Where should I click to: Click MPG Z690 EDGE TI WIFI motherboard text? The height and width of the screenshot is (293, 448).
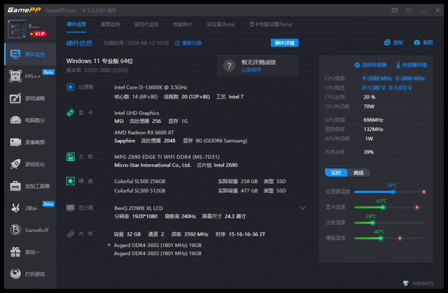pyautogui.click(x=167, y=157)
